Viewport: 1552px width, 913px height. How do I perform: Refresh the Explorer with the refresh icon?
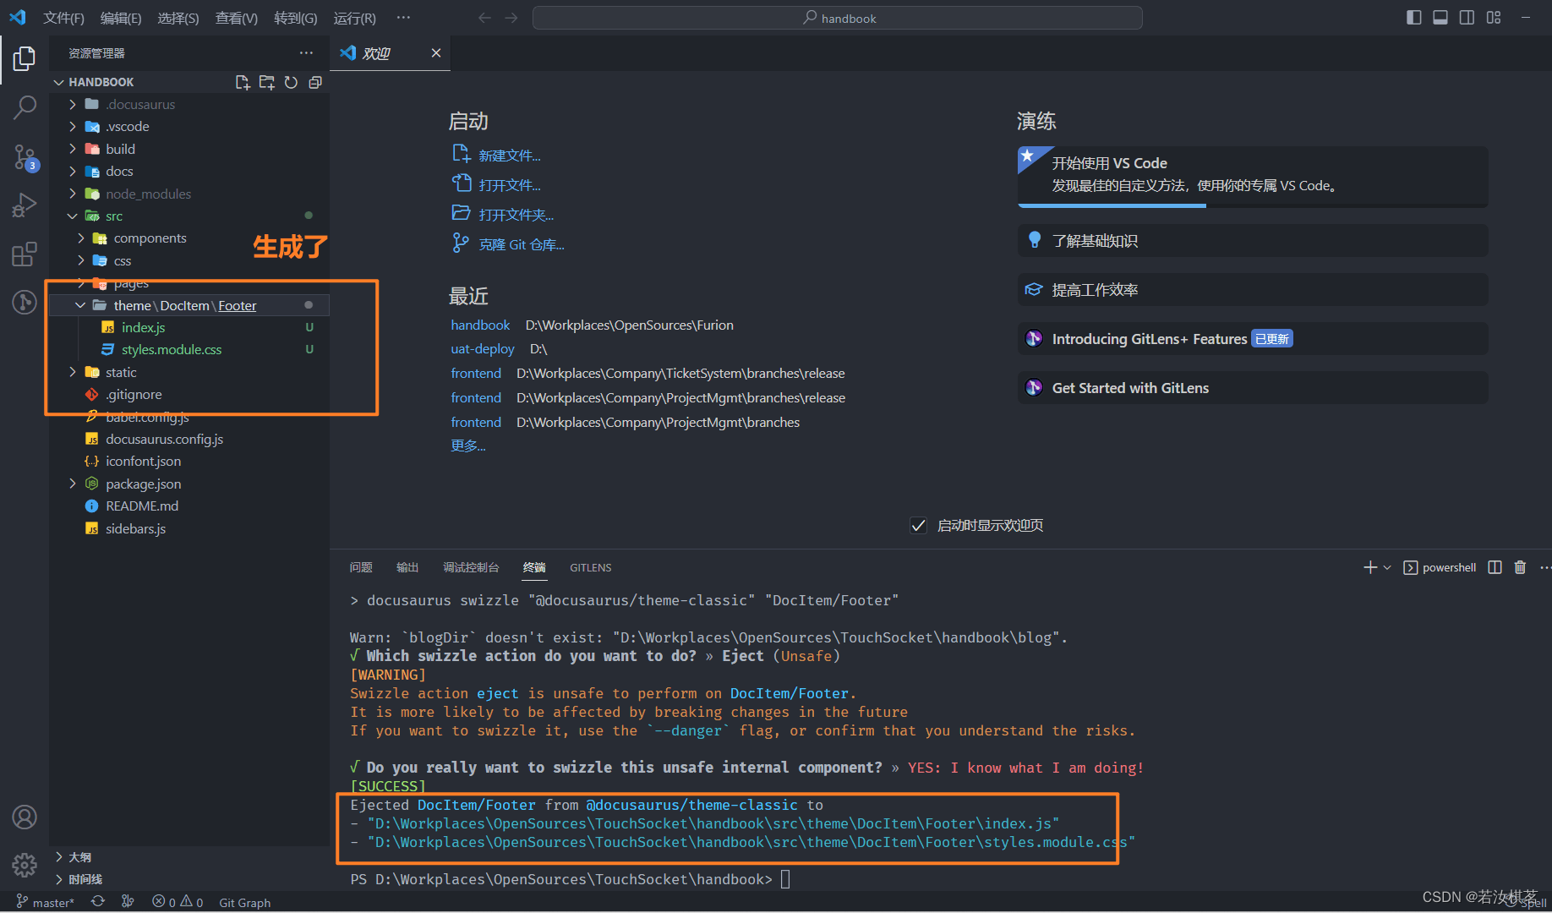coord(291,82)
